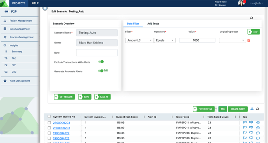268x143 pixels.
Task: Click the Value field showing 1000
Action: coord(197,40)
